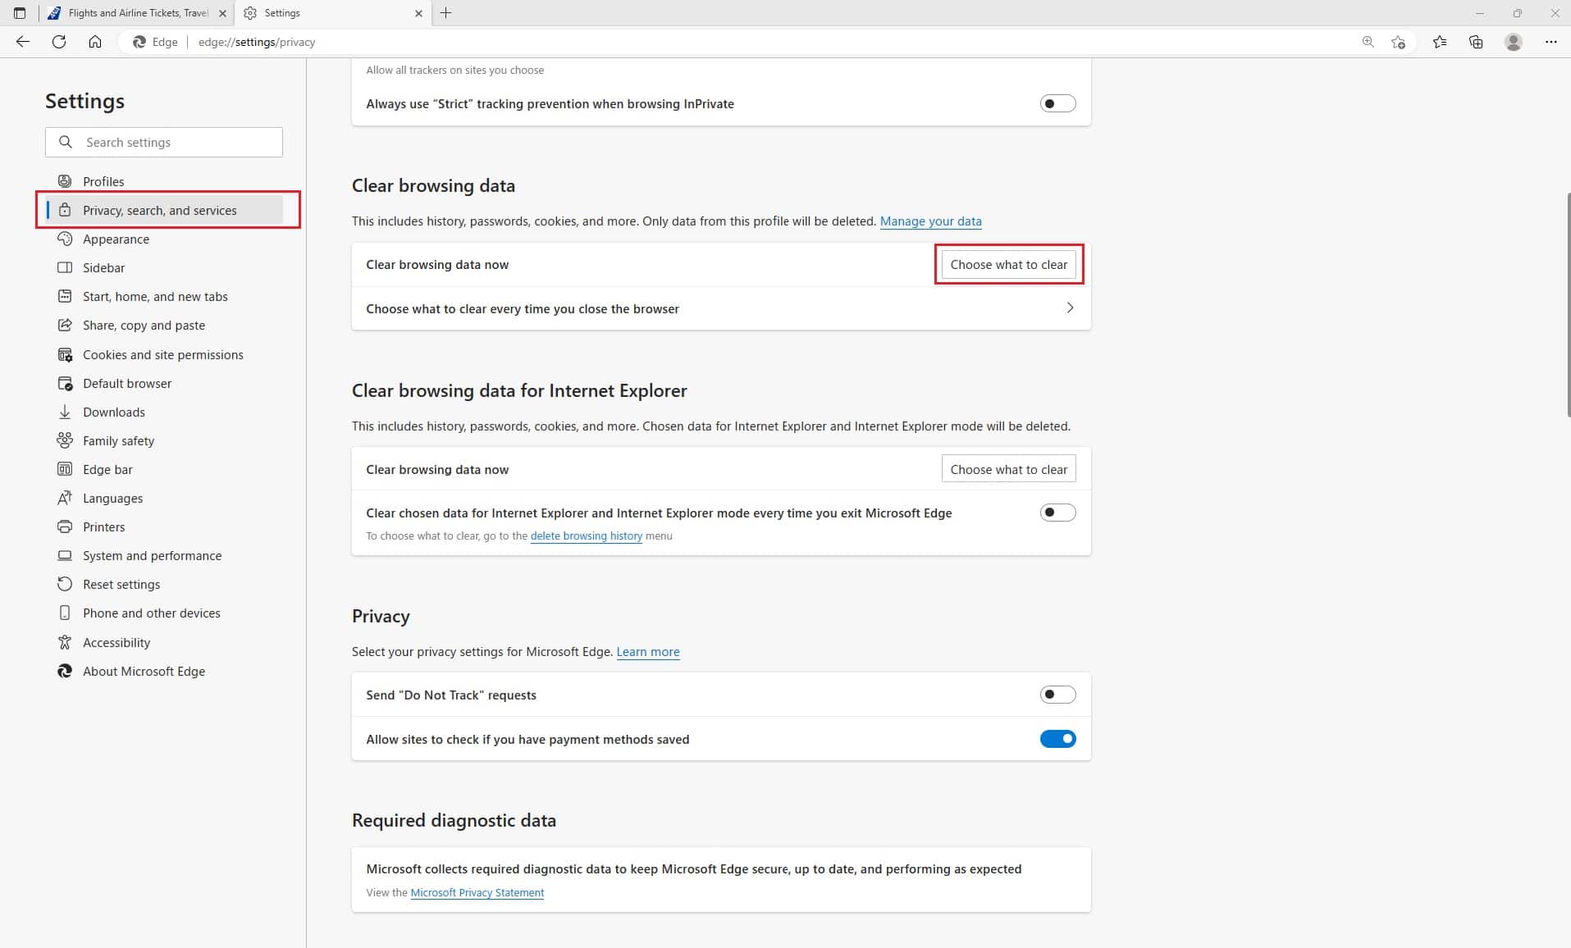Click the Share, copy and paste icon
1571x948 pixels.
(x=65, y=325)
